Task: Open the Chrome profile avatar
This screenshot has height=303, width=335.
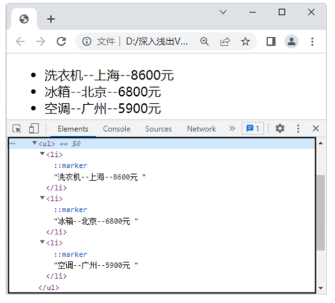Action: click(x=291, y=42)
